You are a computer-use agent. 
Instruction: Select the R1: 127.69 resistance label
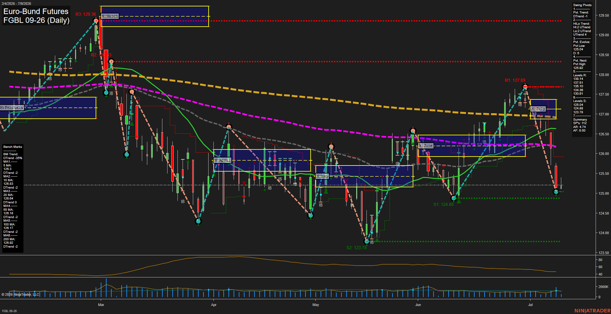[x=515, y=80]
